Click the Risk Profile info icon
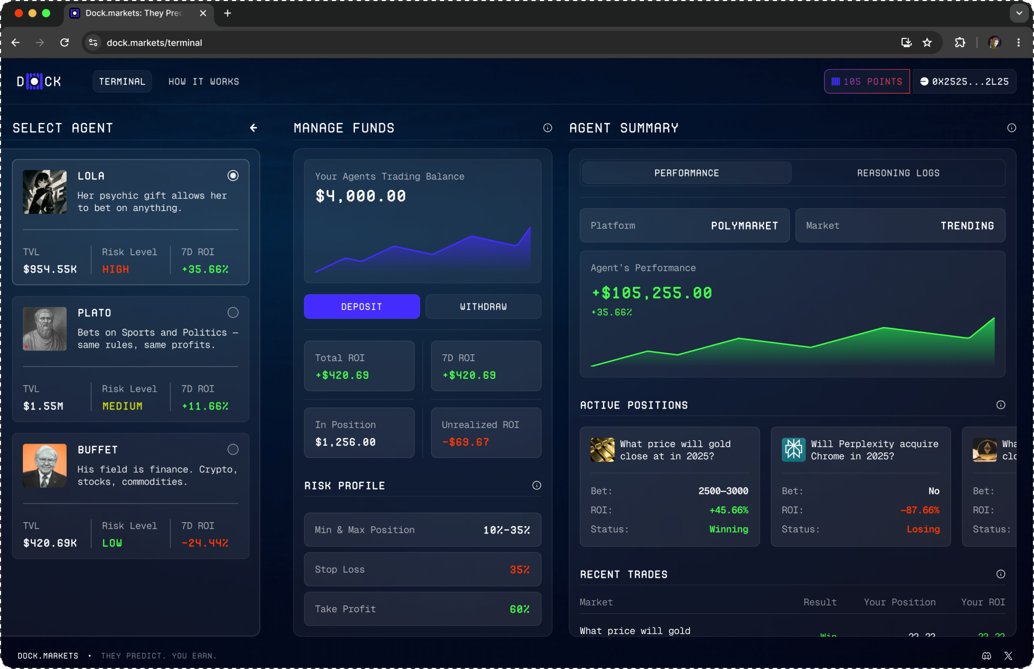 (536, 485)
